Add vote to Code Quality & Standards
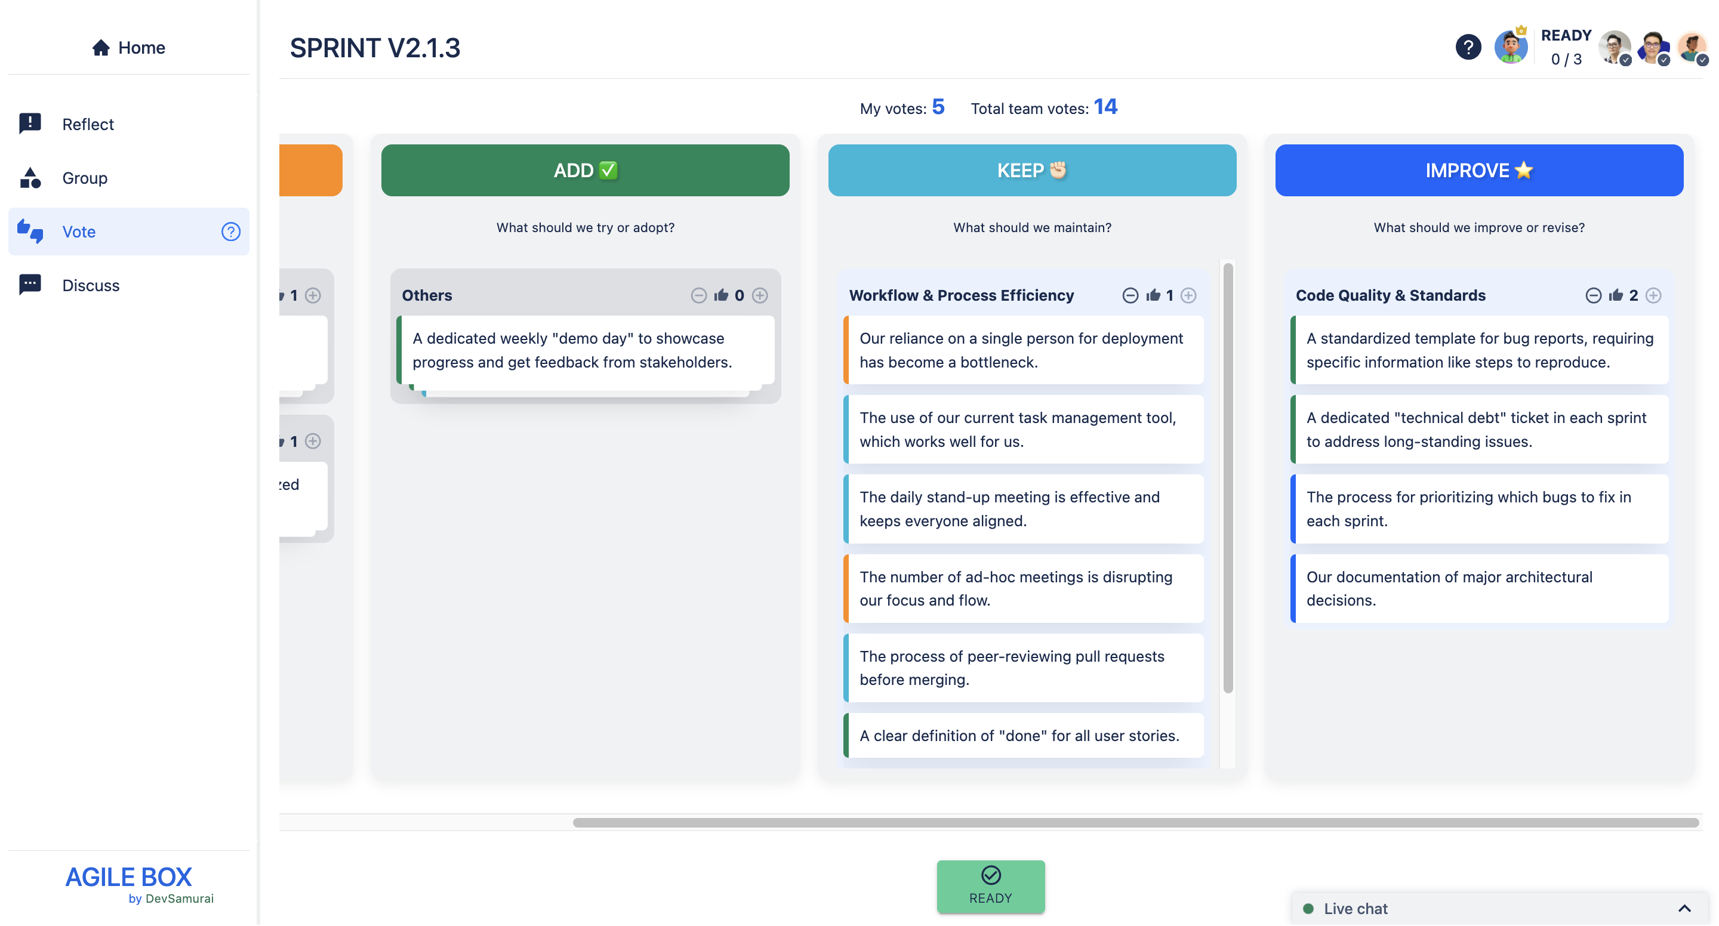The width and height of the screenshot is (1719, 926). point(1652,295)
